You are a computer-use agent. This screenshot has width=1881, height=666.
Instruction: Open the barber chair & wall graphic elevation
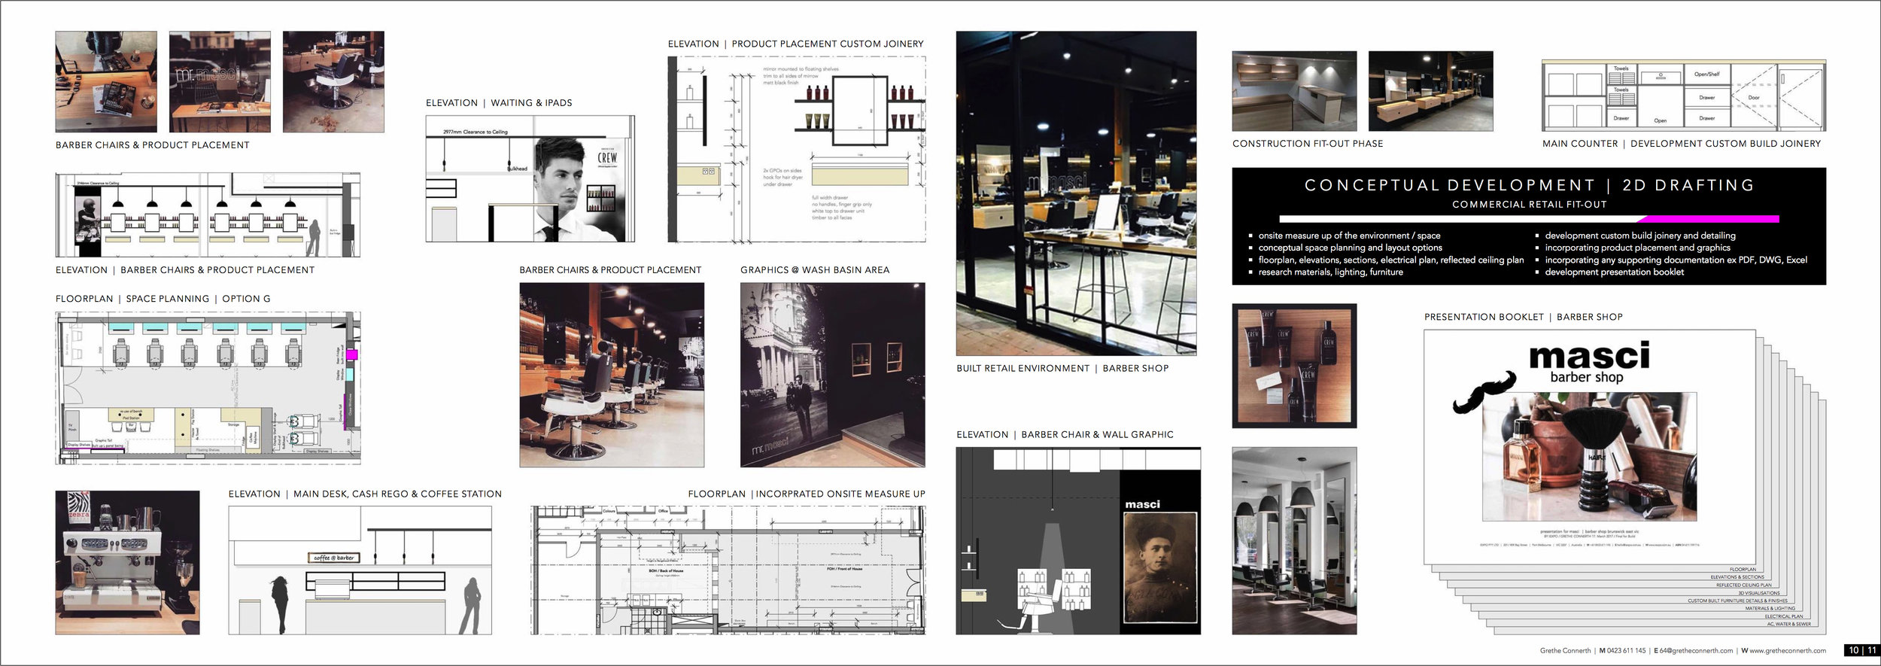(1078, 541)
